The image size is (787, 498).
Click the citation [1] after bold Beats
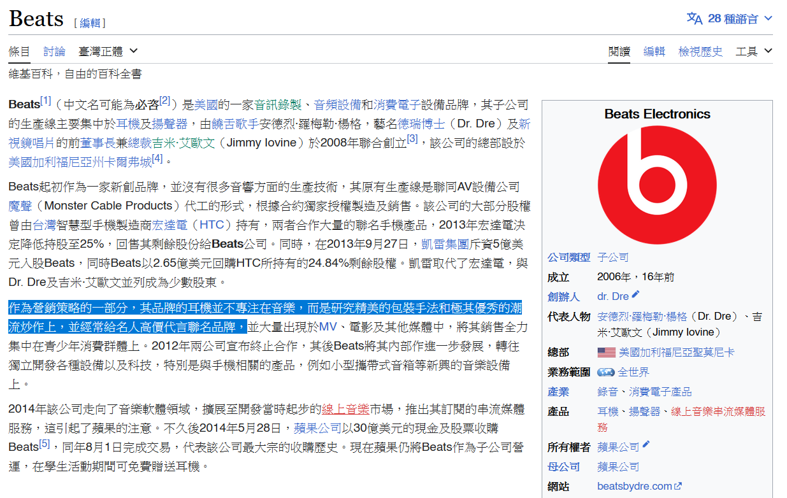pos(46,101)
